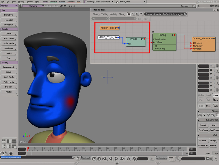The height and width of the screenshot is (165, 219).
Task: Click the Freeze button in Edit panel
Action: (203, 141)
